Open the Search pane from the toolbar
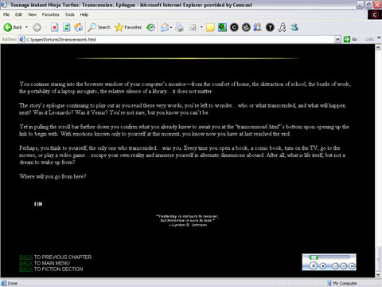 (99, 27)
